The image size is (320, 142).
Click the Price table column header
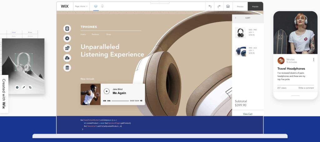(x=30, y=32)
